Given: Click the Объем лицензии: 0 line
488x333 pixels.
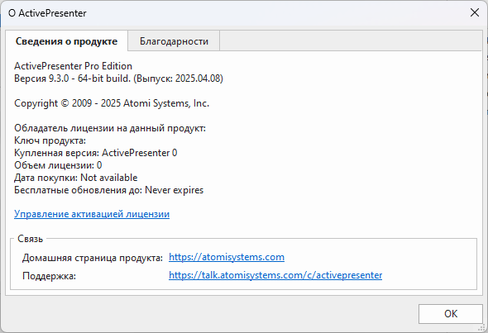Looking at the screenshot, I should tap(58, 165).
